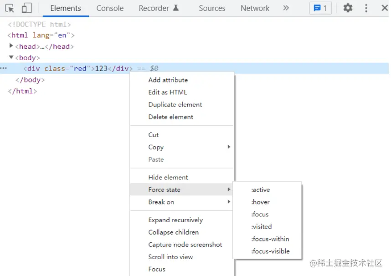Open the Sources tab
Image resolution: width=391 pixels, height=276 pixels.
pos(212,8)
